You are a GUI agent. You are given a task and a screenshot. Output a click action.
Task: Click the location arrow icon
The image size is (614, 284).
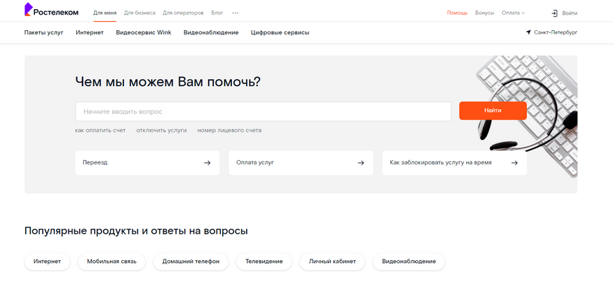point(528,32)
